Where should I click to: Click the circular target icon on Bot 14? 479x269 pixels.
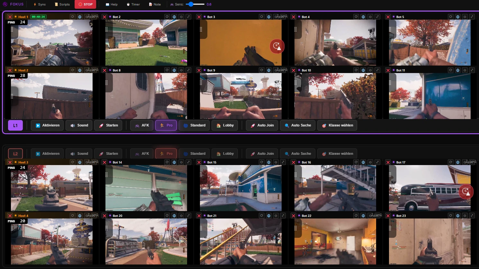[x=181, y=162]
